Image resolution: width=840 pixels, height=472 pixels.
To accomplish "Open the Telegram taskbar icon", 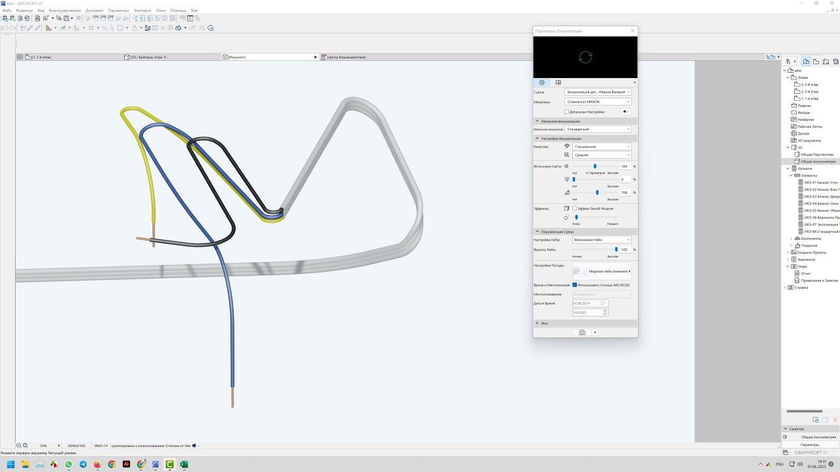I will 83,465.
